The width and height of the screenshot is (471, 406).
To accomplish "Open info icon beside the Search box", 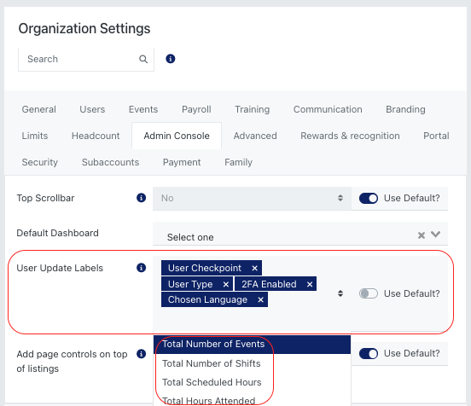I will [x=171, y=59].
